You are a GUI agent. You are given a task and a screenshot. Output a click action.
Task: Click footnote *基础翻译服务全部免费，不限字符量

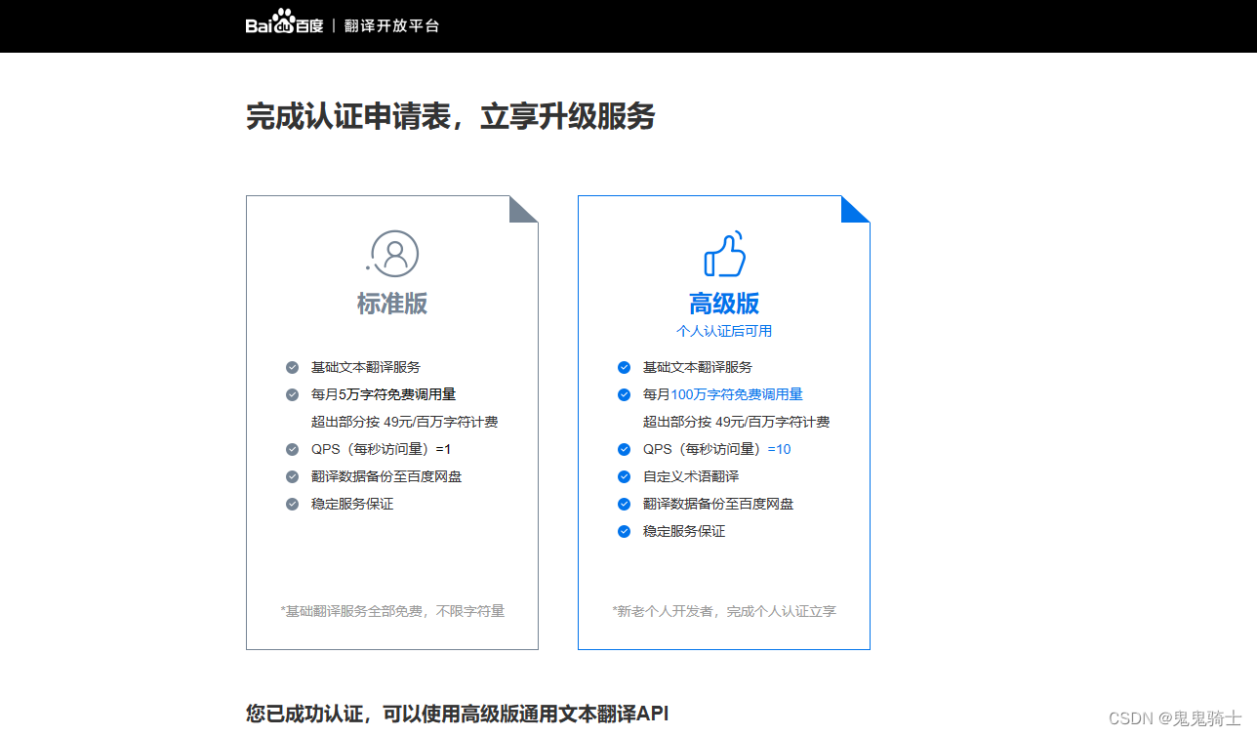tap(392, 611)
